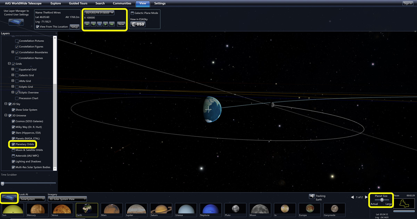The height and width of the screenshot is (219, 417).
Task: Click the Planet Size slider handle
Action: point(382,200)
